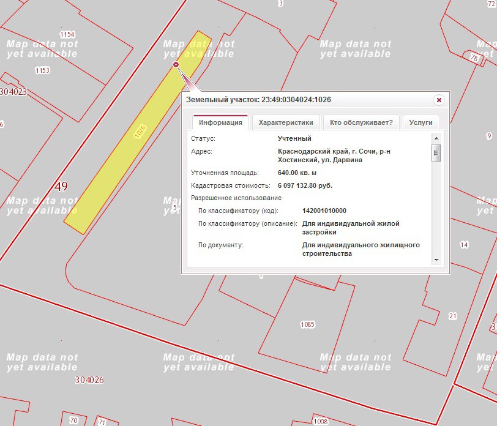Click the parcel label 70
The image size is (497, 426).
tap(73, 420)
